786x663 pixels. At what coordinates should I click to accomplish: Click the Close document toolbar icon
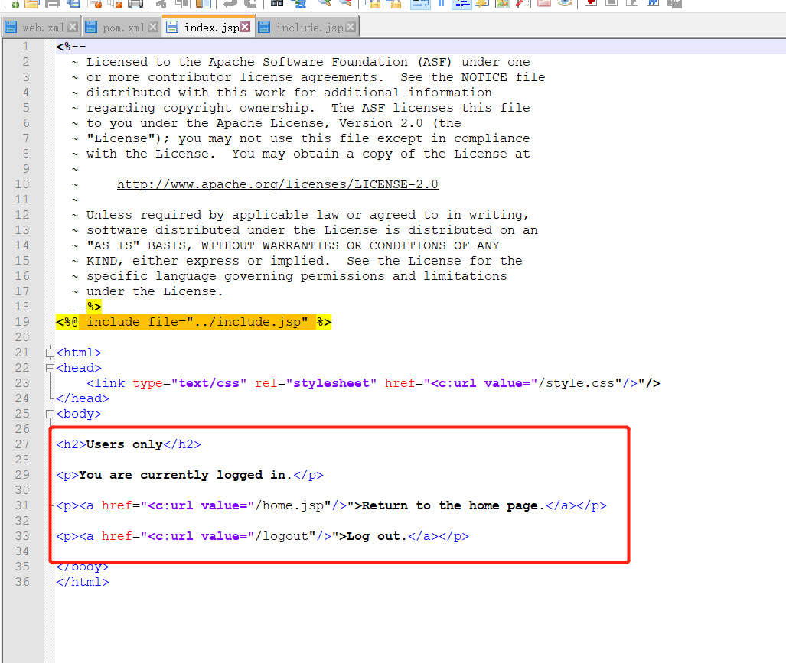94,3
